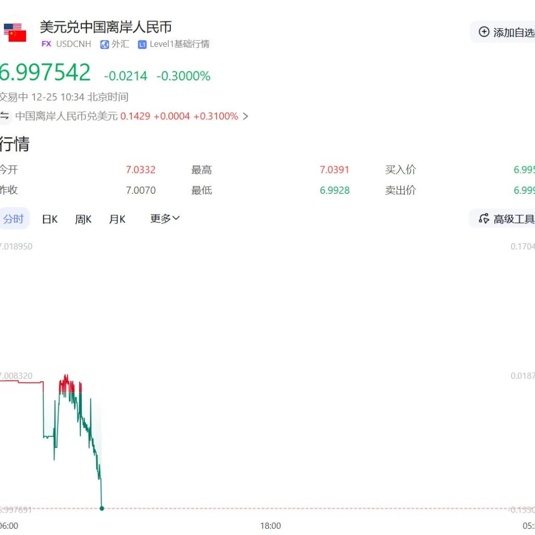Viewport: 535px width, 535px height.
Task: Open the 高级工具 advanced tools button
Action: tap(502, 218)
